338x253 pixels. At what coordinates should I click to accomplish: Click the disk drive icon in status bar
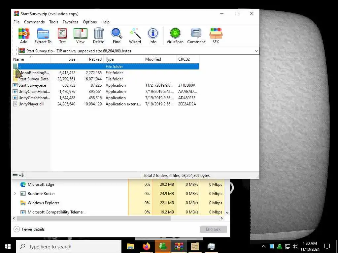[x=15, y=175]
